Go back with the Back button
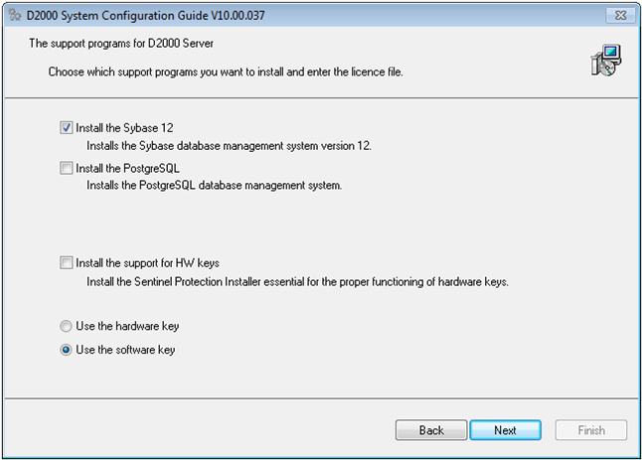This screenshot has height=460, width=642. [x=431, y=430]
